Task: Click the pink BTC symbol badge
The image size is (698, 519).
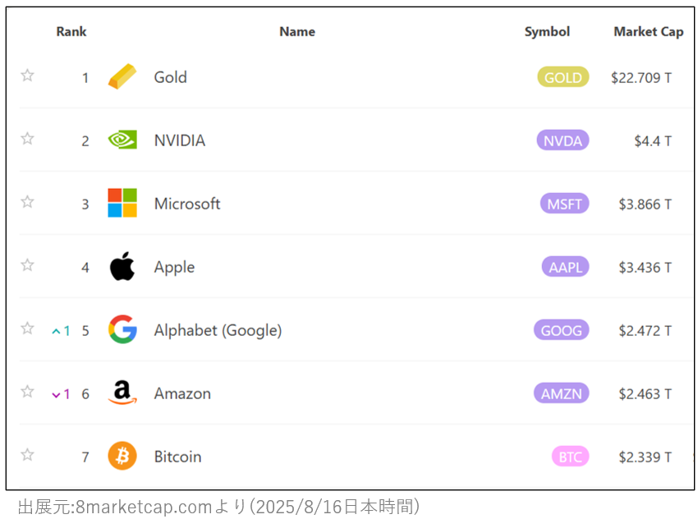Action: (x=570, y=457)
